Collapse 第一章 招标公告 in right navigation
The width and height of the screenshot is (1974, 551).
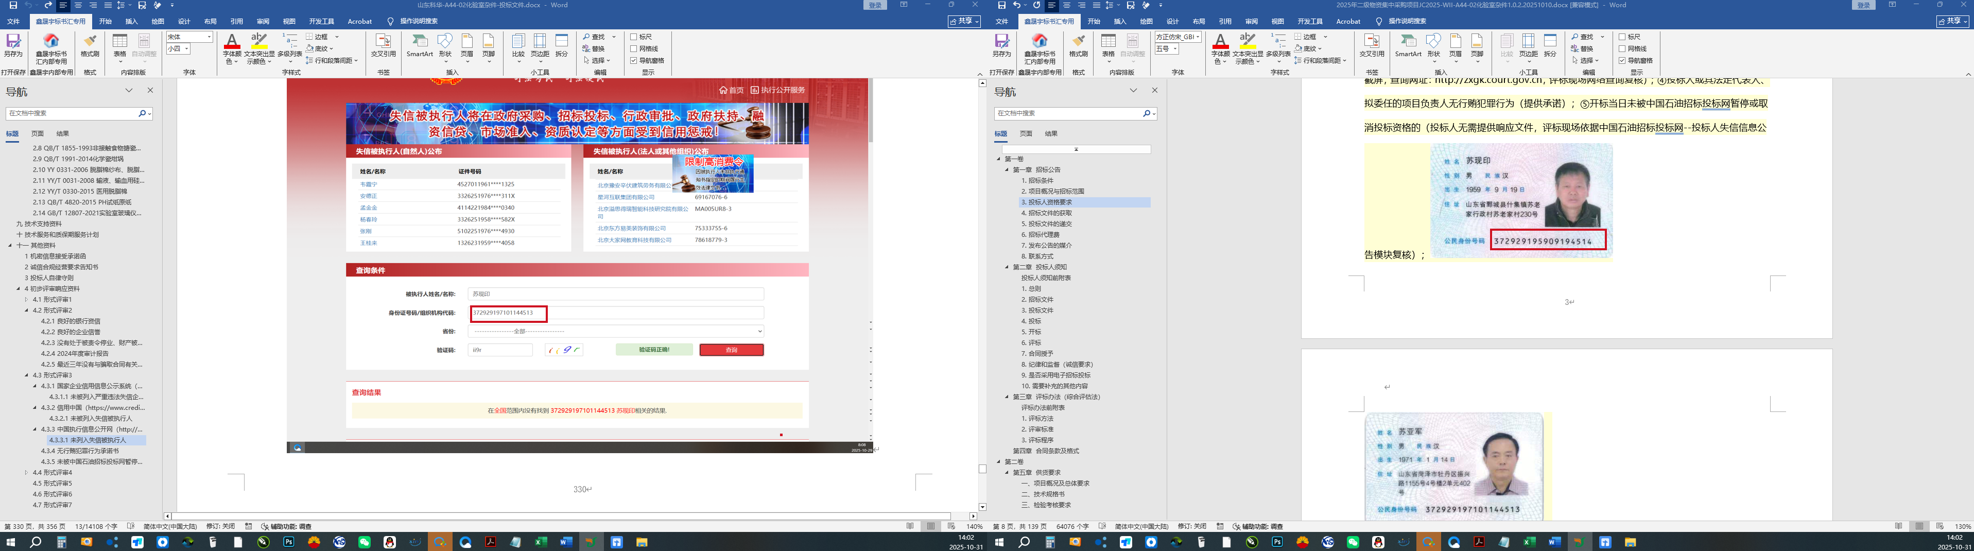pyautogui.click(x=1007, y=170)
